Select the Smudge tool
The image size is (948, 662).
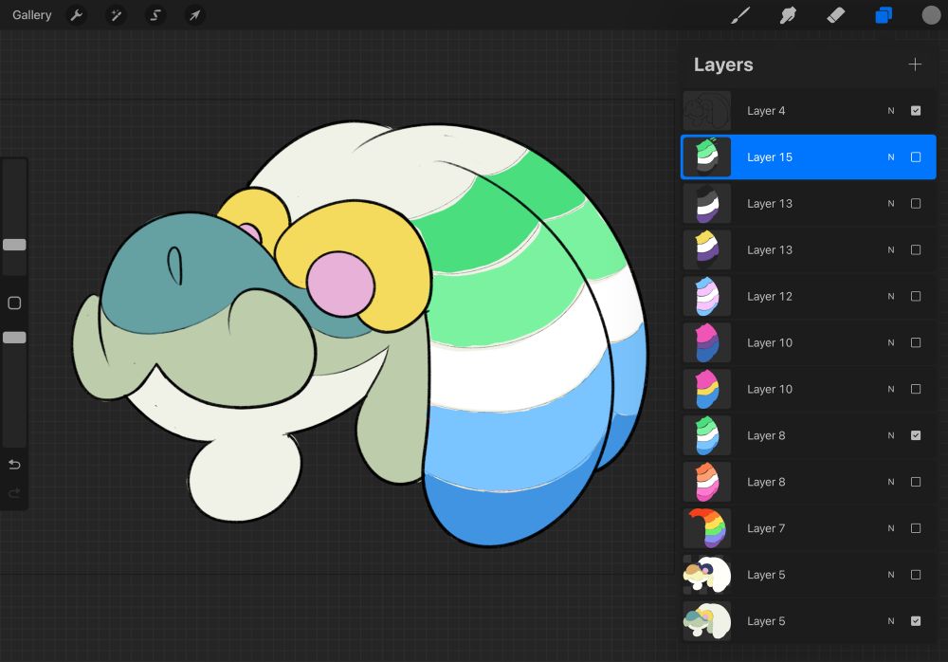pos(788,15)
